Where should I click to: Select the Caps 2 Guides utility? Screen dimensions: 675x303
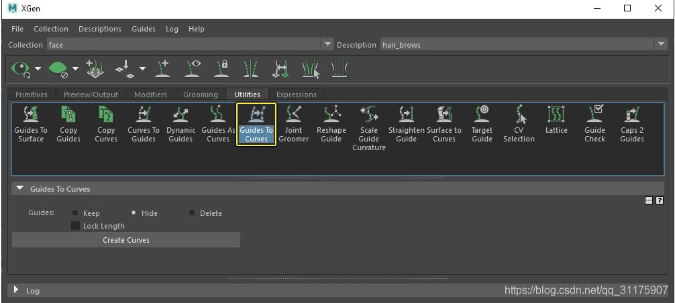(x=632, y=124)
